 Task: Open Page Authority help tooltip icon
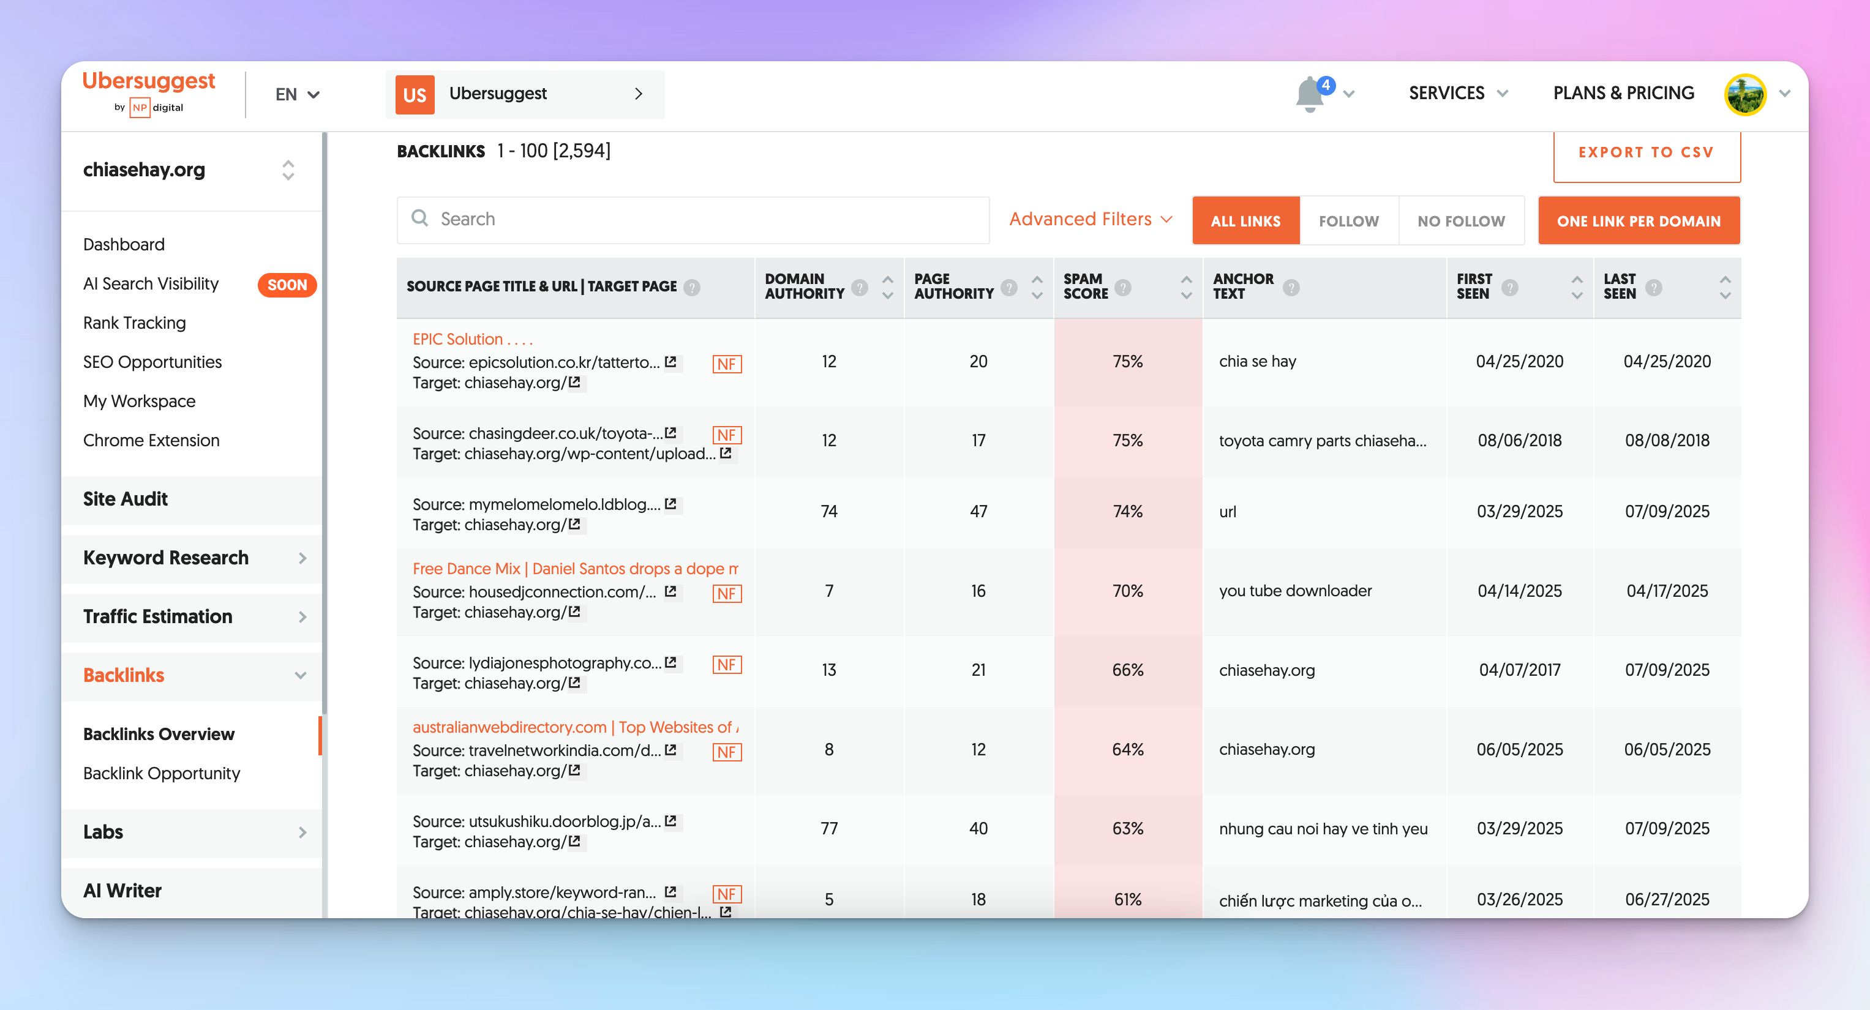1009,287
